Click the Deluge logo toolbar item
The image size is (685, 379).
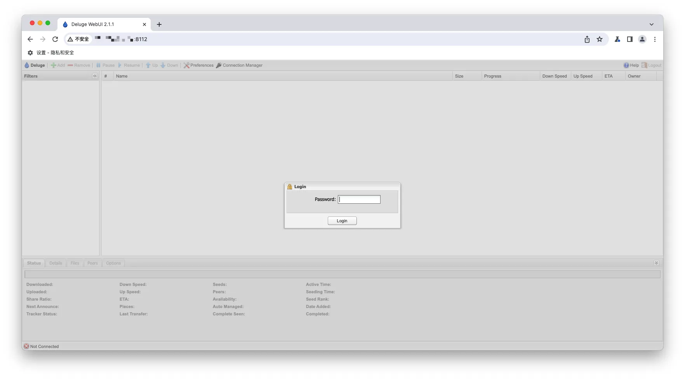[35, 65]
